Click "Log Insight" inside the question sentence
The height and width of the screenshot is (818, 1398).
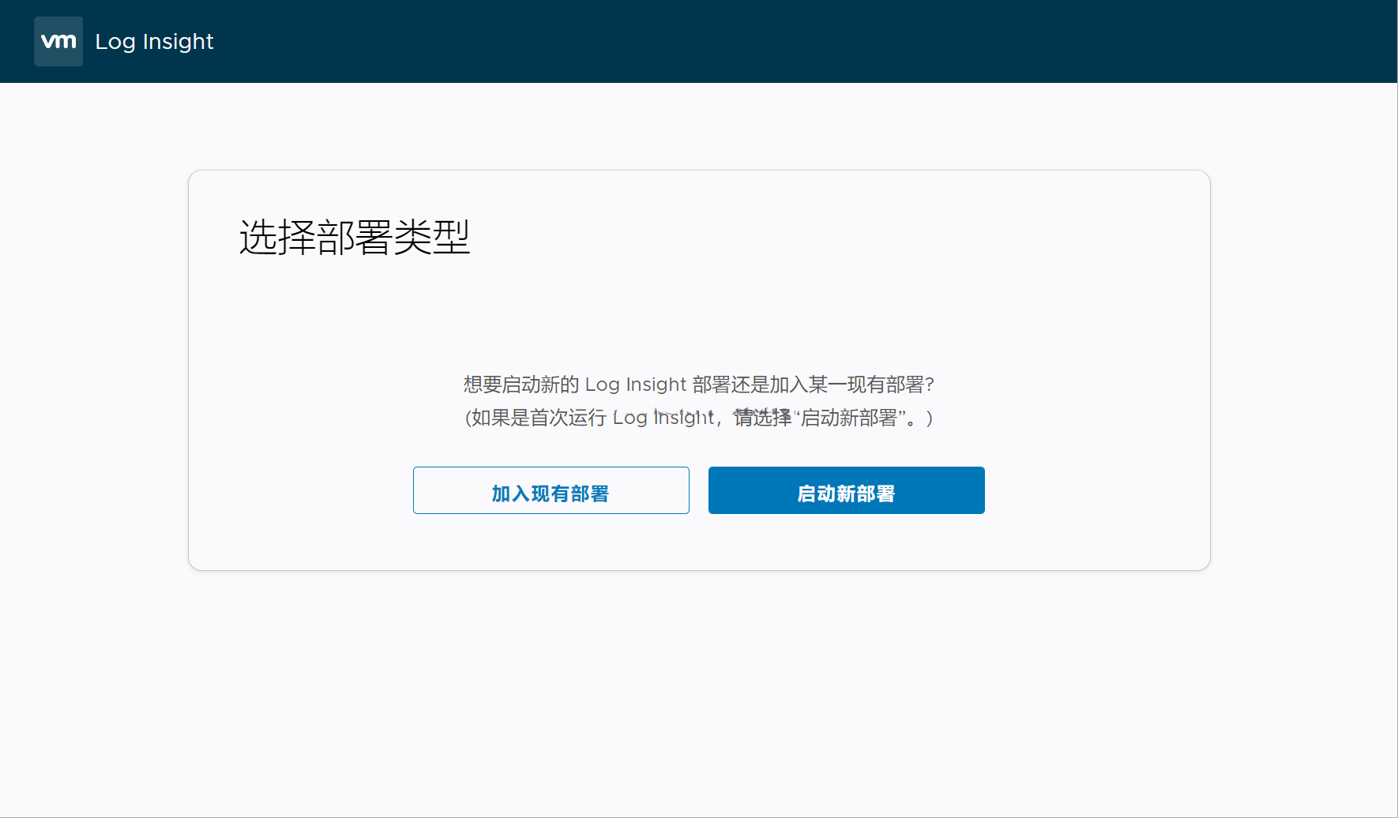click(635, 385)
